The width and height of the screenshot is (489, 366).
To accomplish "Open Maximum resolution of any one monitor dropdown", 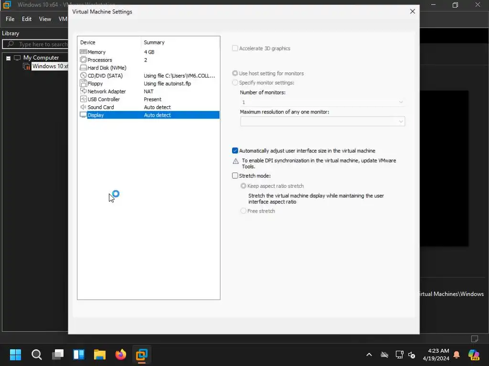I will pyautogui.click(x=322, y=122).
